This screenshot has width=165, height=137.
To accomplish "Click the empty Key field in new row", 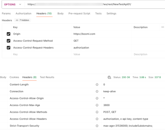I will click(41, 55).
